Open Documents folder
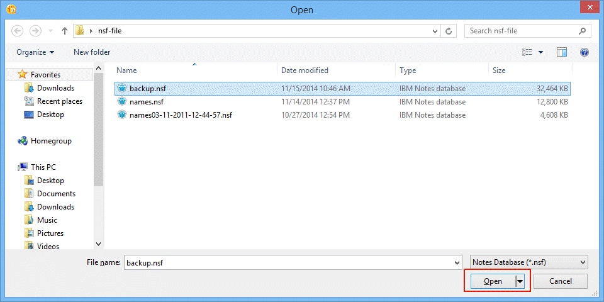 [x=56, y=193]
